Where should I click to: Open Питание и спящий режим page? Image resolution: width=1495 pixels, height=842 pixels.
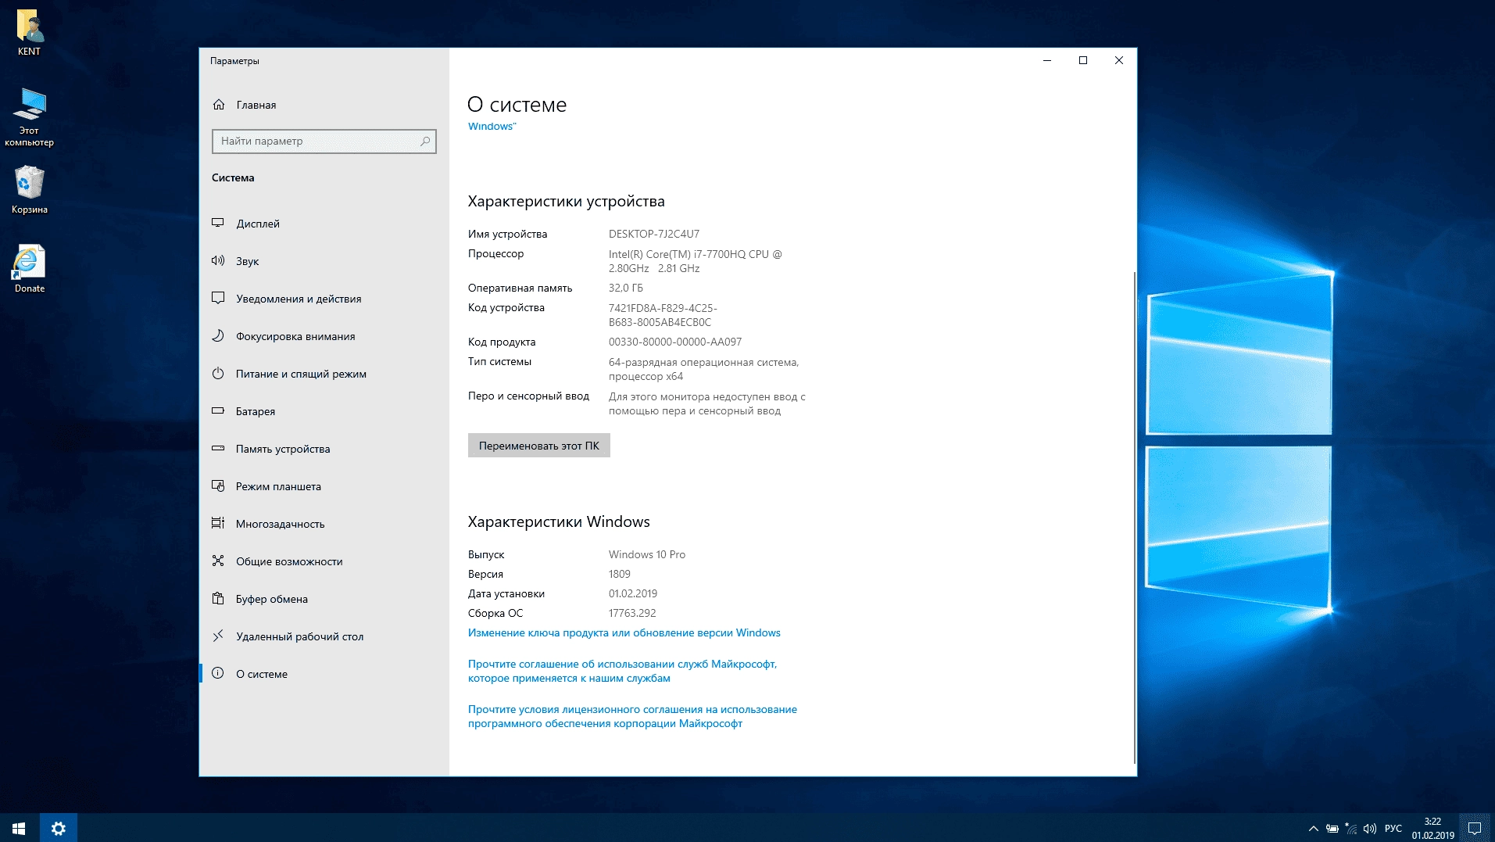tap(324, 374)
